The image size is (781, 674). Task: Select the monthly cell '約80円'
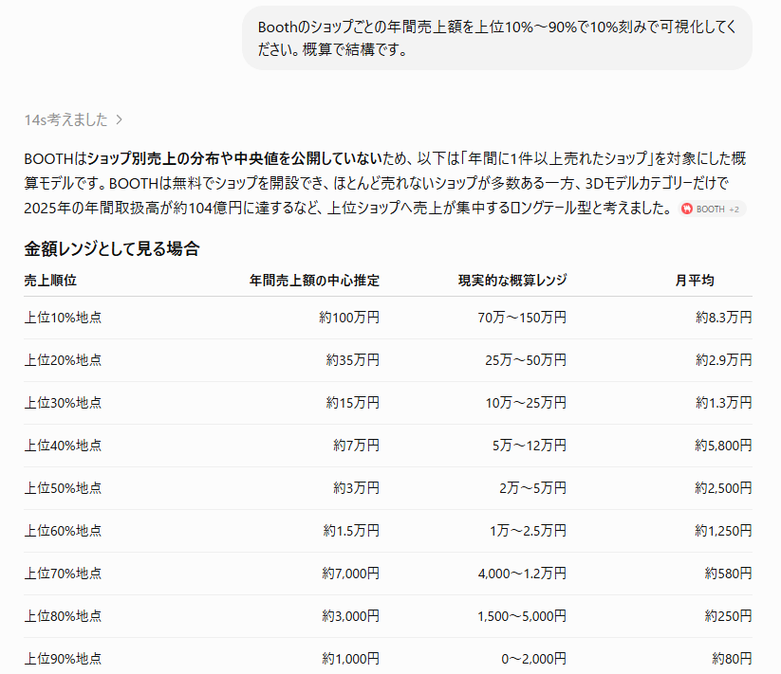coord(732,660)
